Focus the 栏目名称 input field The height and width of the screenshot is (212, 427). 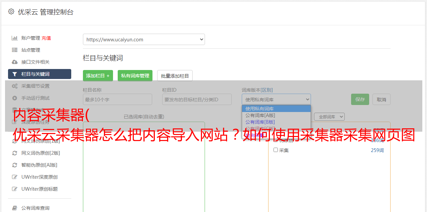pyautogui.click(x=117, y=99)
